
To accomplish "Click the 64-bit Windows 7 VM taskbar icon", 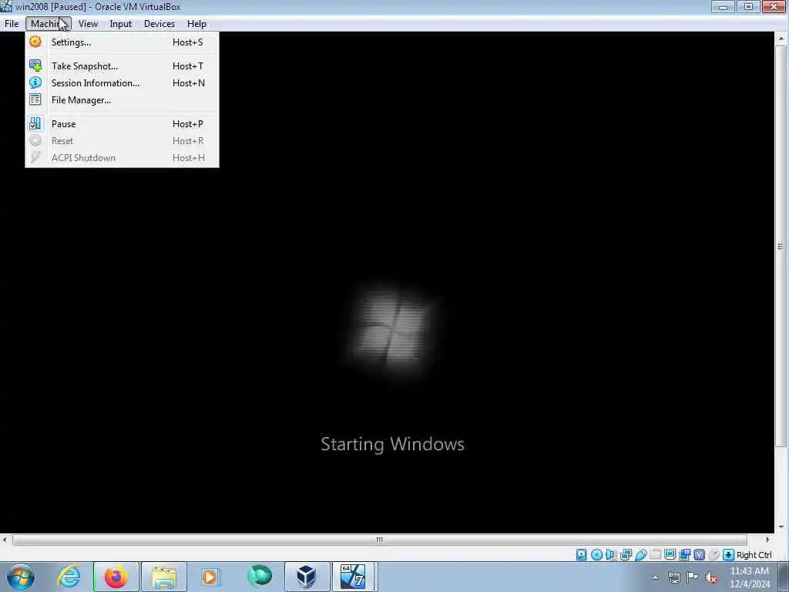I will pyautogui.click(x=353, y=577).
